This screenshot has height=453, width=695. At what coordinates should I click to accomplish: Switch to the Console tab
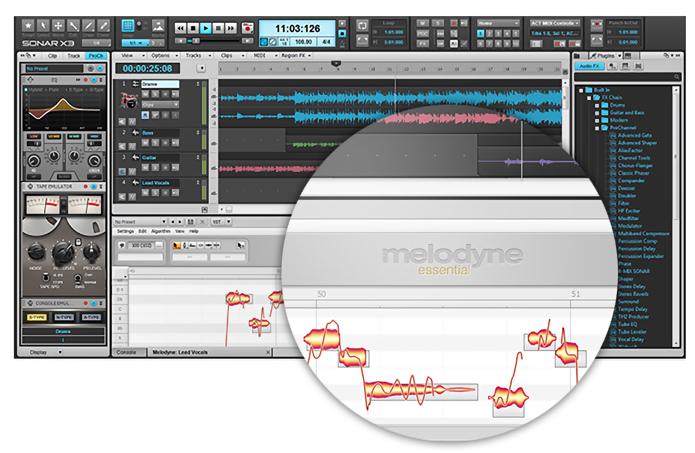point(126,352)
